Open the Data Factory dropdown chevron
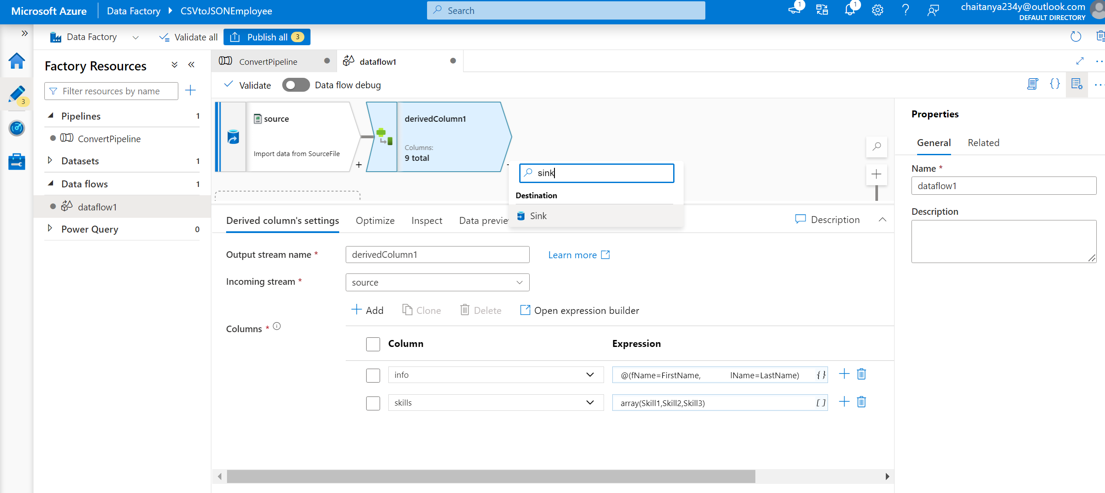1105x493 pixels. pyautogui.click(x=135, y=37)
